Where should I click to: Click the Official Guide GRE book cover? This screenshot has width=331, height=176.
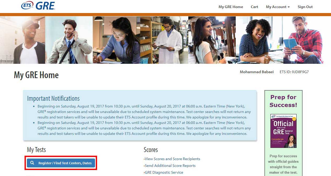(283, 131)
